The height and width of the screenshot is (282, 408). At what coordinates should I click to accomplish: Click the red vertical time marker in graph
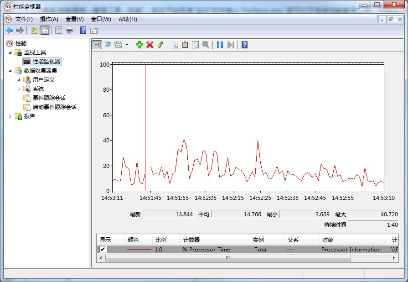(145, 128)
